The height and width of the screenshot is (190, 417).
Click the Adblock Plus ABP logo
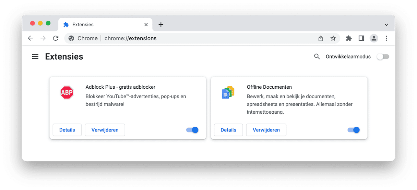pyautogui.click(x=67, y=92)
